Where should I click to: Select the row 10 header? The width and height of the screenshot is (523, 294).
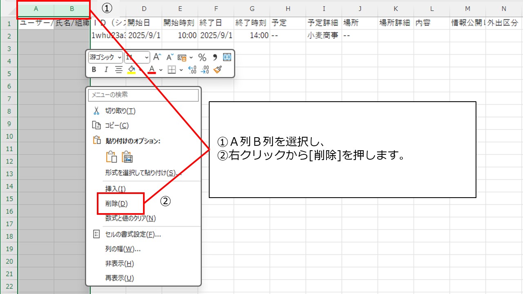click(x=9, y=136)
